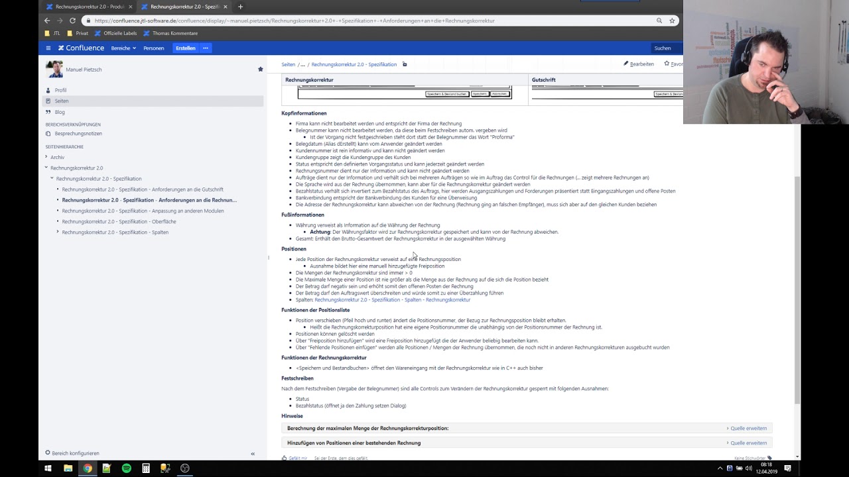Open Offizielle Labels bookmark

(x=115, y=33)
